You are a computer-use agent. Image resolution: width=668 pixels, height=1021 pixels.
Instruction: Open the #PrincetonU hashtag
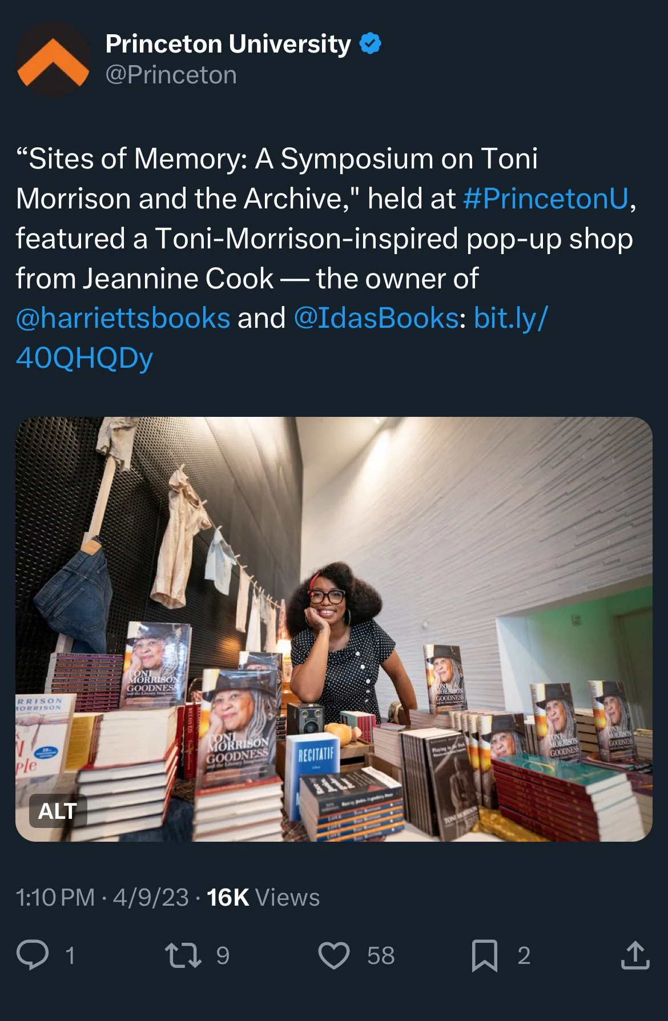coord(546,199)
